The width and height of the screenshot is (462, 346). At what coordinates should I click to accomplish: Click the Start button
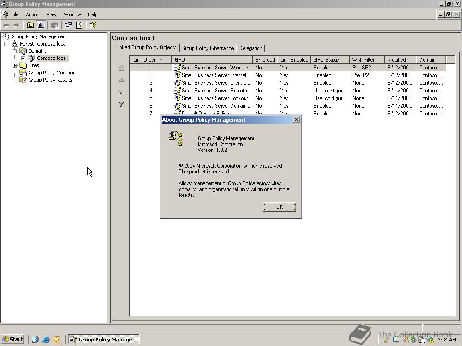(12, 340)
